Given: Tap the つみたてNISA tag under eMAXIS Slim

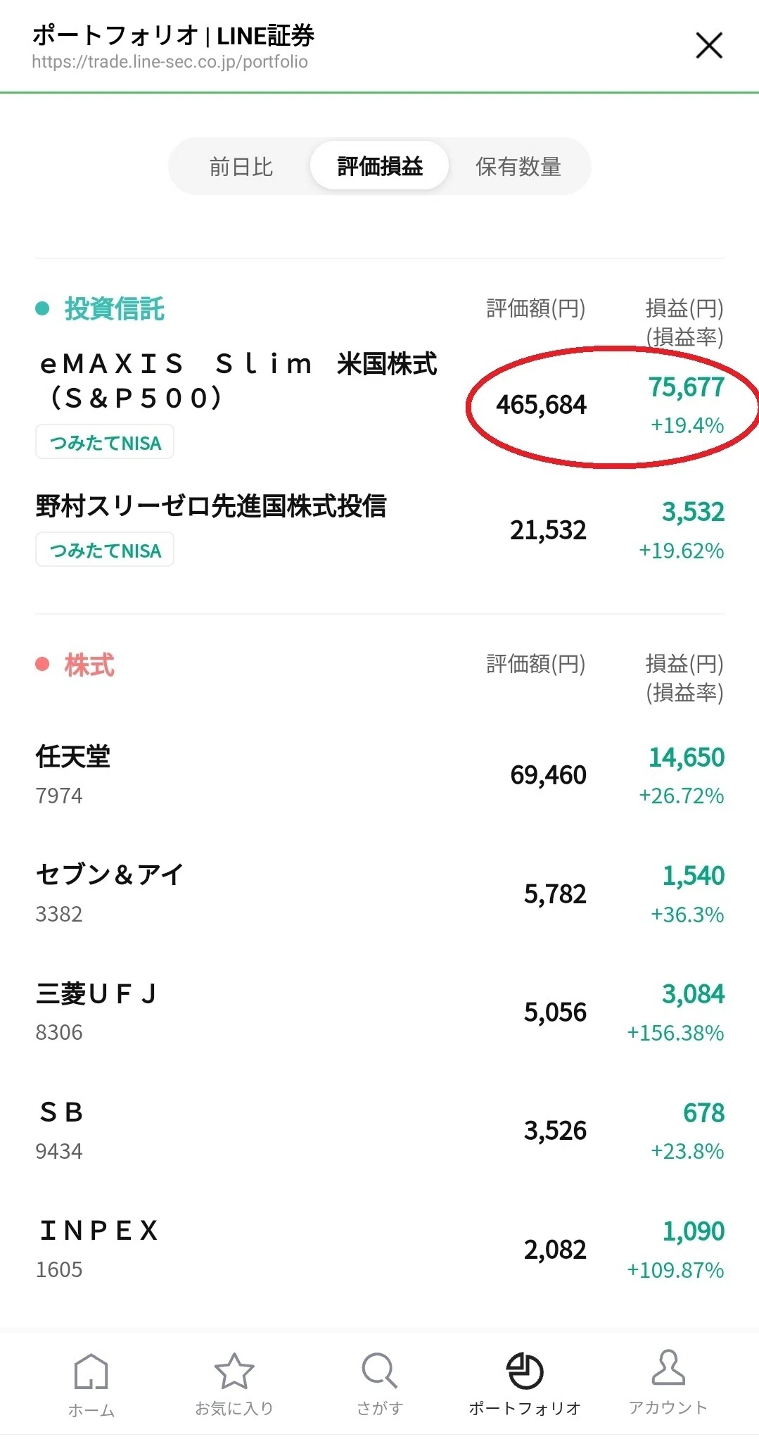Looking at the screenshot, I should click(x=105, y=442).
